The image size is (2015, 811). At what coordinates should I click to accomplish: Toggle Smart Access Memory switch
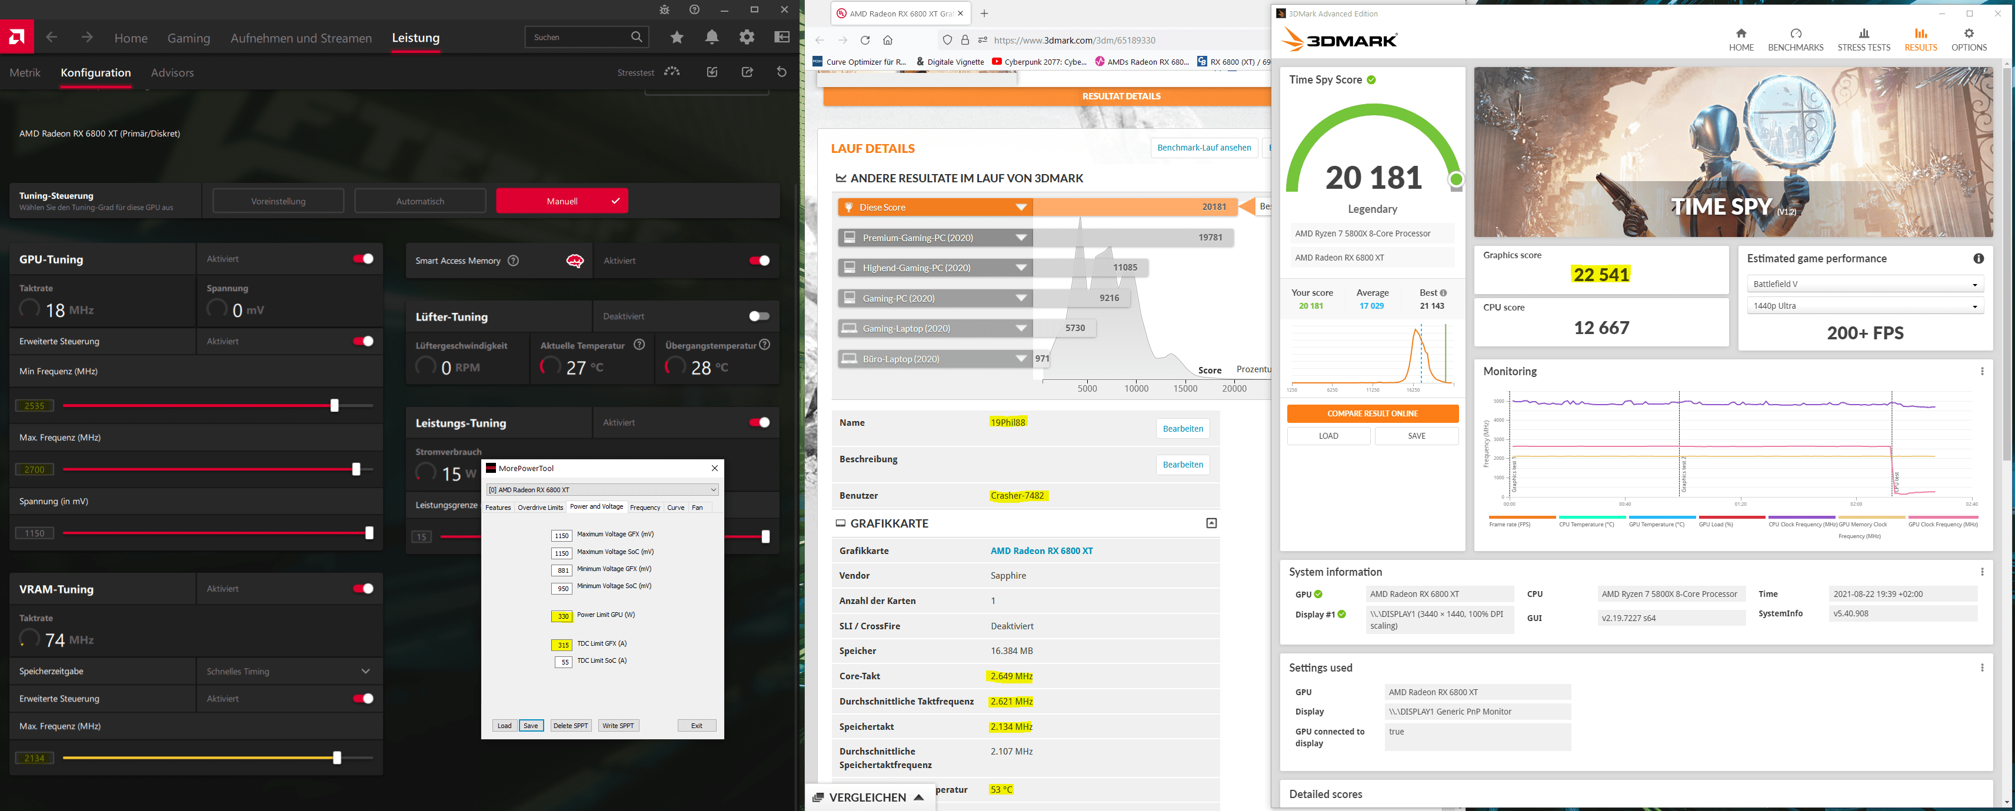pos(759,261)
